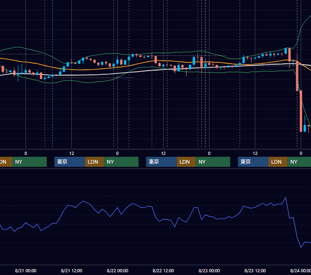Select the LDN session block following 8/21 東京
This screenshot has height=275, width=311.
(94, 162)
